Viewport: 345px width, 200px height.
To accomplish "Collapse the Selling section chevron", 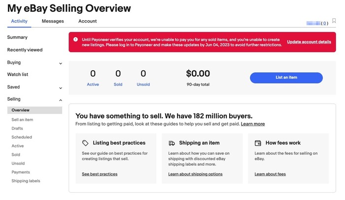I will pyautogui.click(x=61, y=100).
